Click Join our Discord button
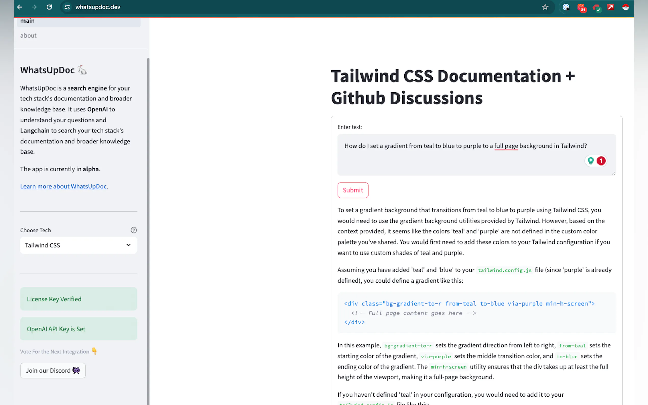This screenshot has width=648, height=405. [53, 371]
